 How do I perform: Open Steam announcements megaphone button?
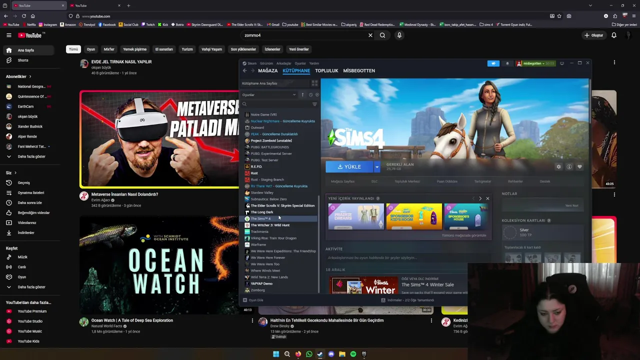[493, 63]
